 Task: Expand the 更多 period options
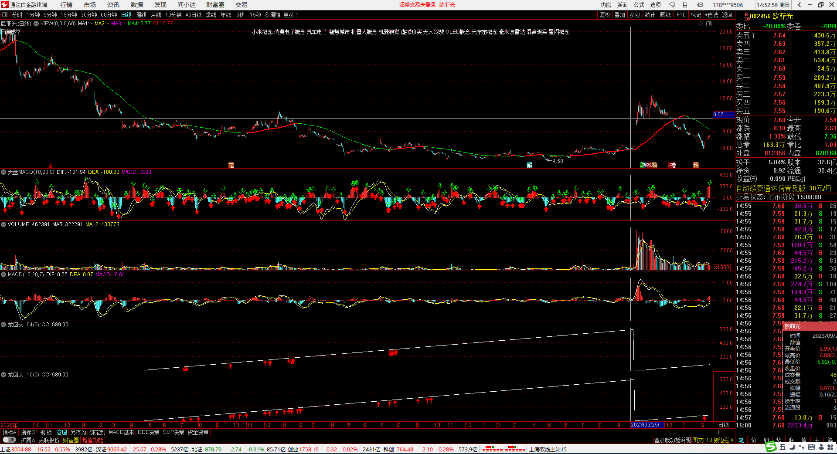click(291, 15)
